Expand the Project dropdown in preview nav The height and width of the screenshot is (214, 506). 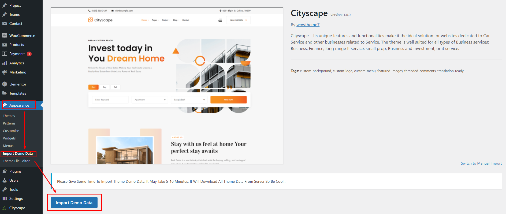166,20
